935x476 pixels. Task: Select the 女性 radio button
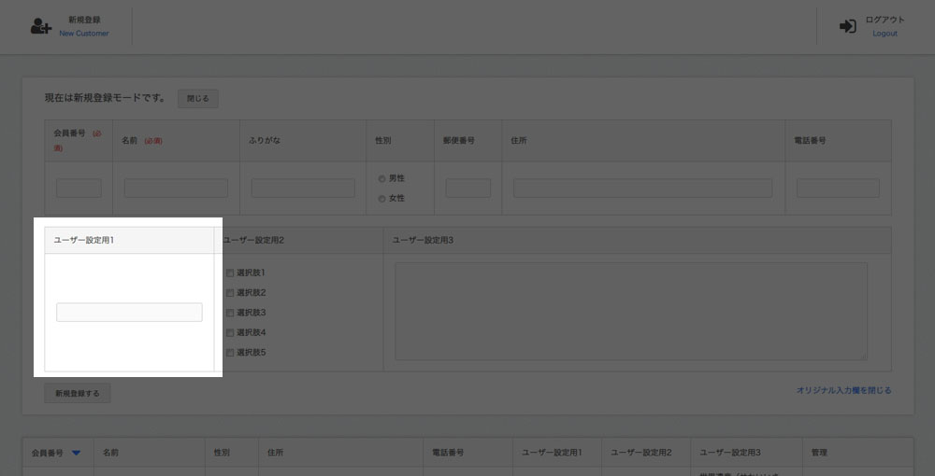pyautogui.click(x=381, y=199)
